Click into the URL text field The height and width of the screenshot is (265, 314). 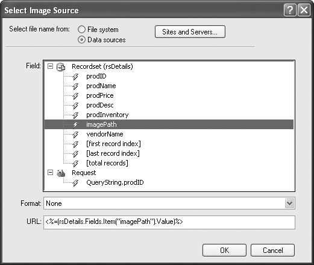pos(169,222)
